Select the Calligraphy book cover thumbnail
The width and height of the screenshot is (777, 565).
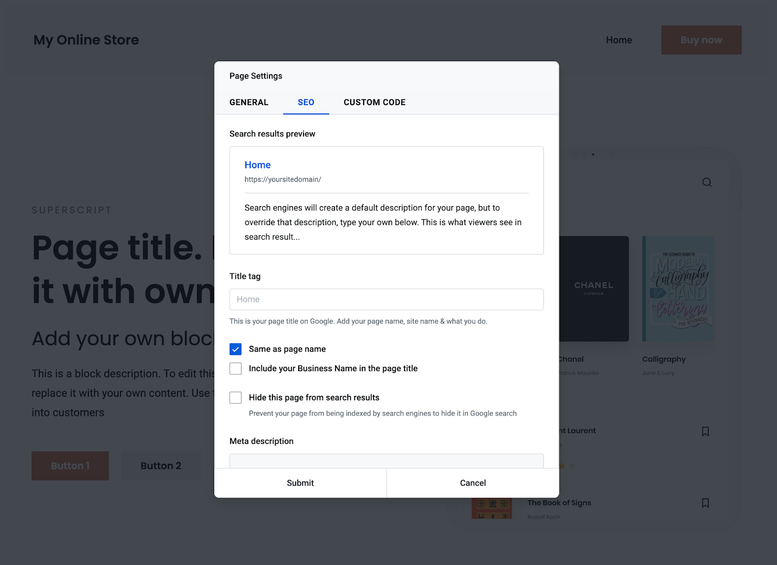[678, 289]
